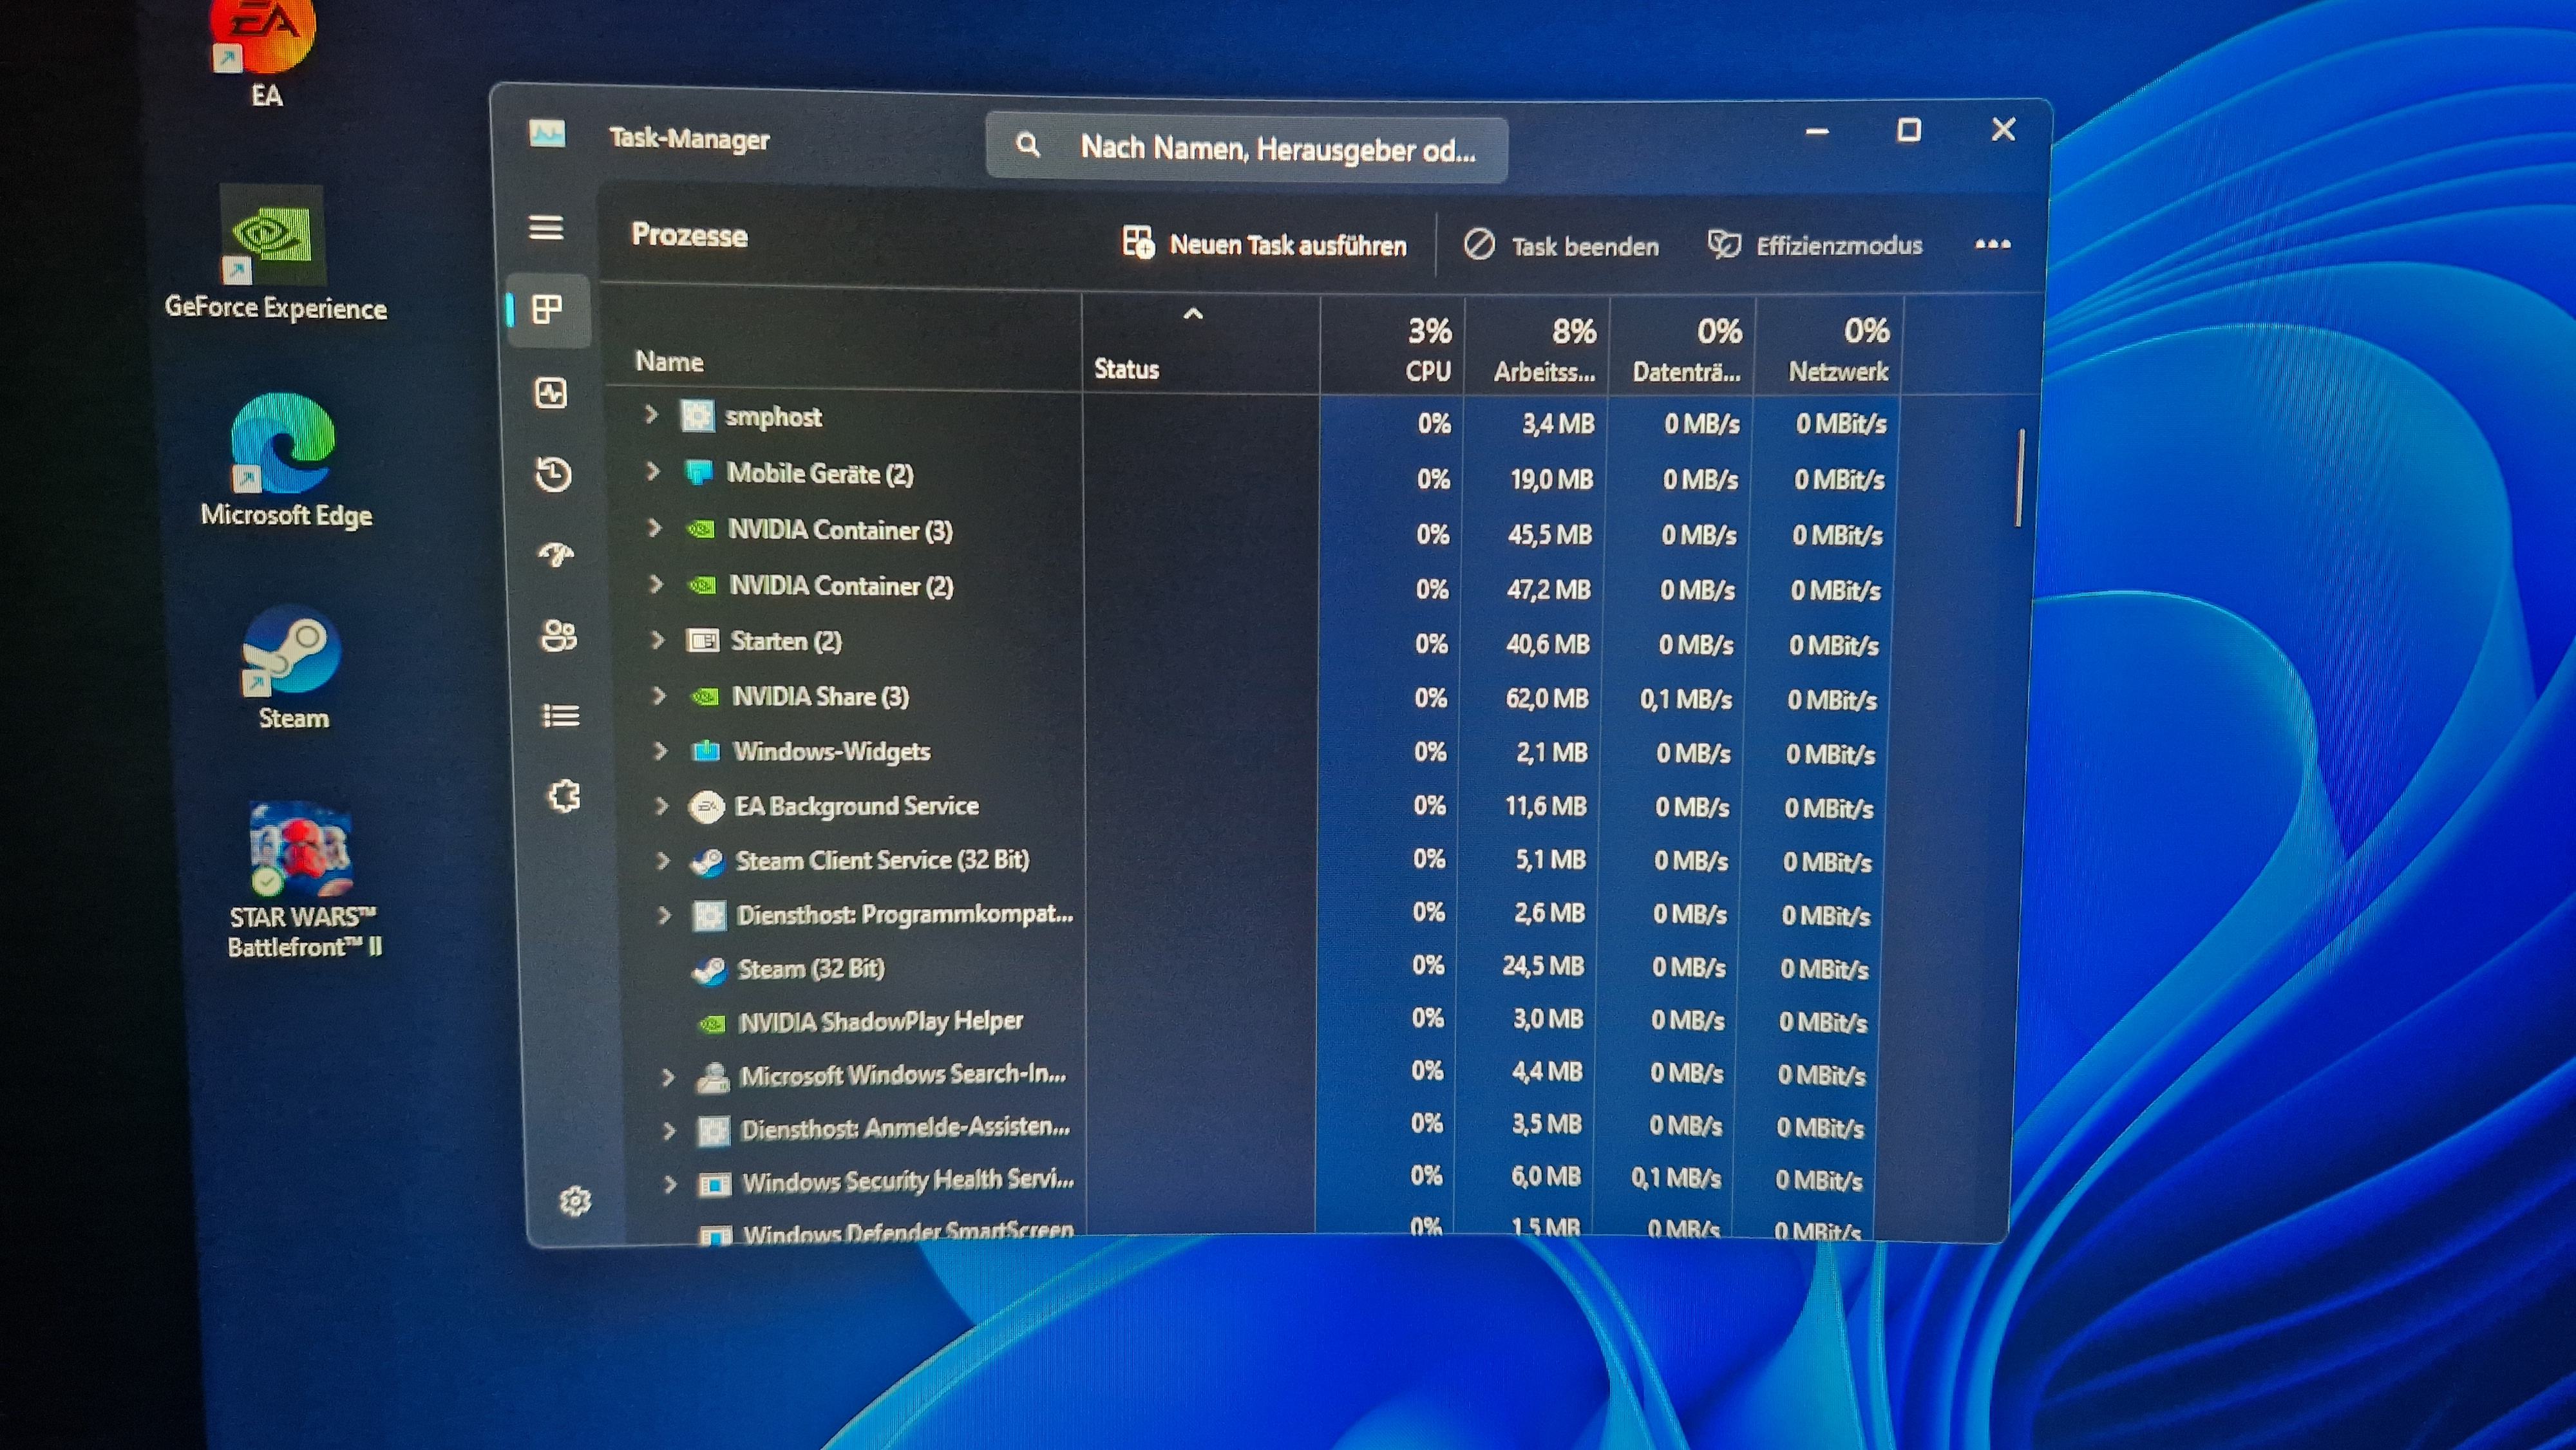Expand Windows Security Health Service group

click(x=671, y=1184)
